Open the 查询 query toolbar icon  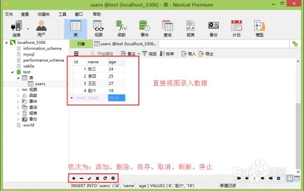click(x=168, y=29)
